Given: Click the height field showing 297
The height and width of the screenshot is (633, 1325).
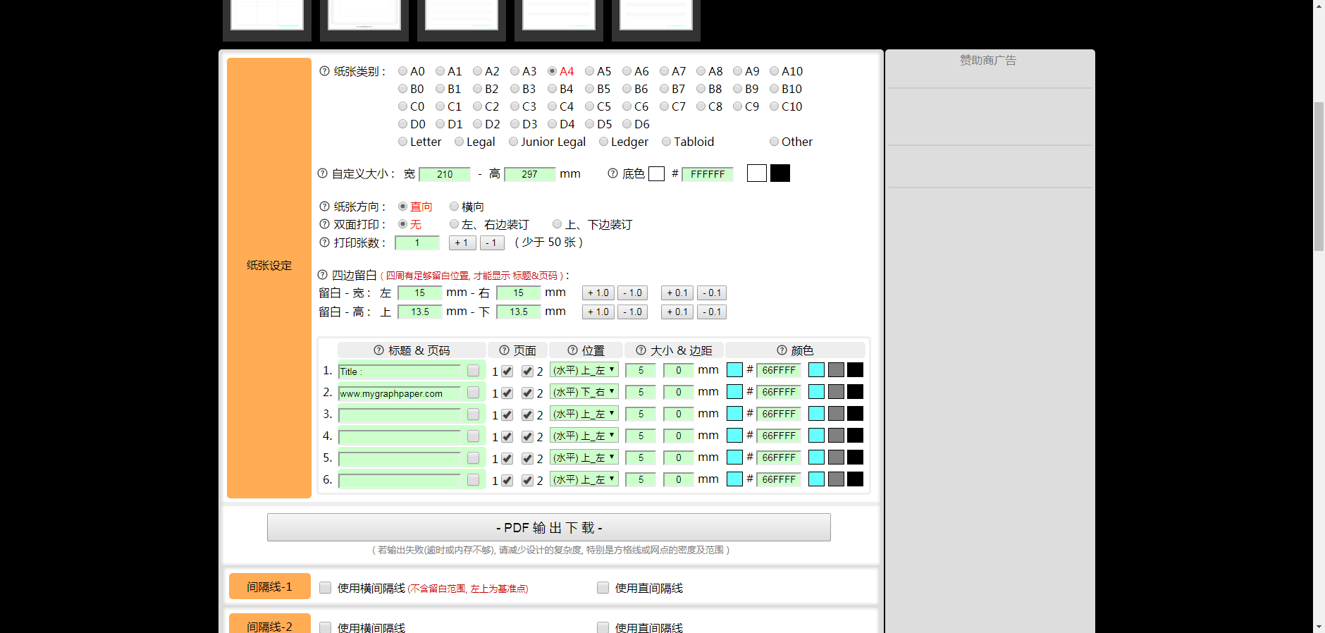Looking at the screenshot, I should pyautogui.click(x=529, y=174).
